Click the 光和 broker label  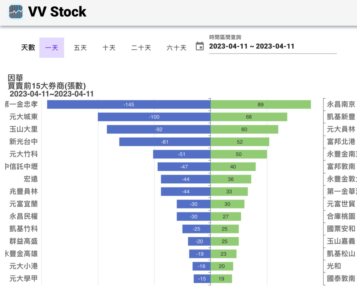coord(334,266)
